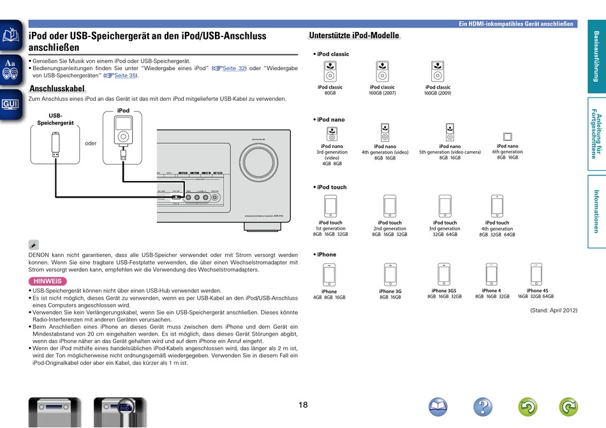Click the 'iPod nano' section label
The height and width of the screenshot is (428, 606).
click(x=331, y=120)
